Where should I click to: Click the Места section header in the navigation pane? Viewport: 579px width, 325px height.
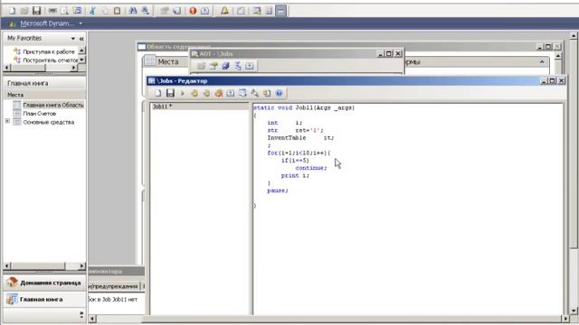(x=44, y=95)
